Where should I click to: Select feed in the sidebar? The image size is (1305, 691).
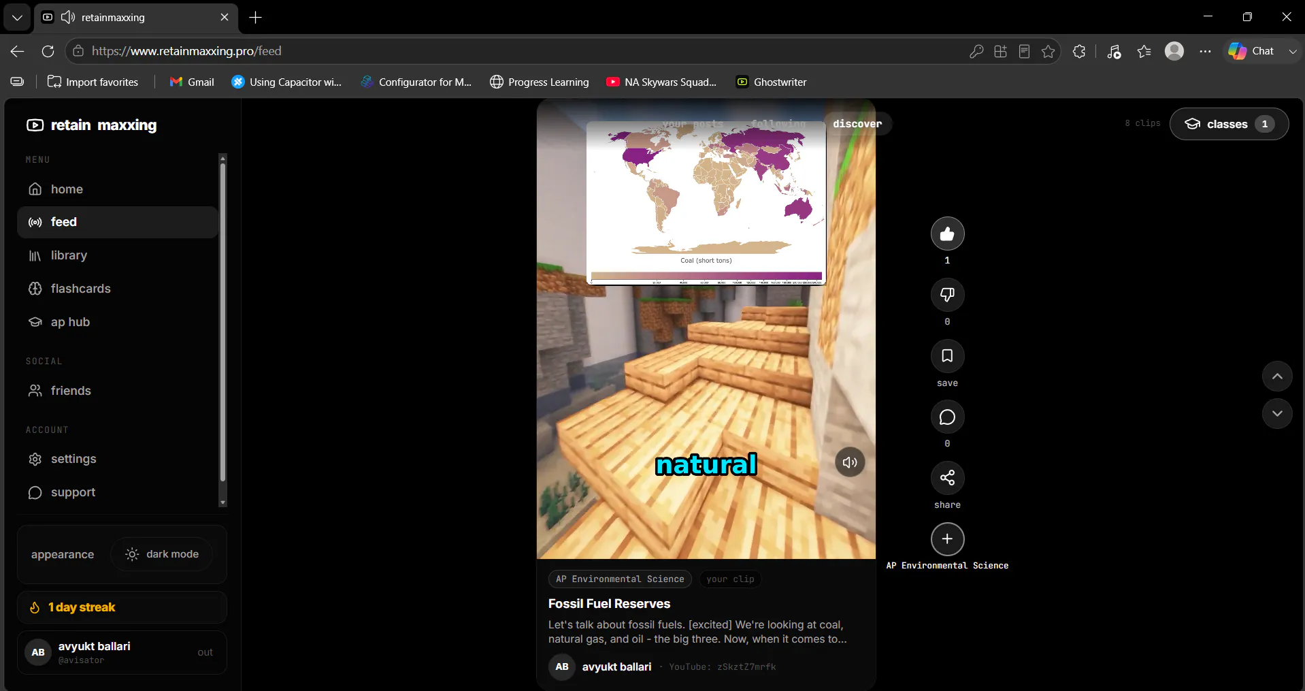[x=118, y=222]
